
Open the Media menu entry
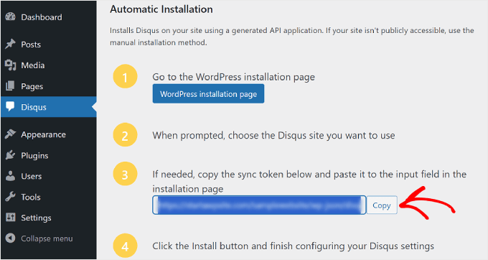pos(49,65)
